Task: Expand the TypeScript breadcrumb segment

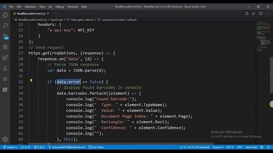Action: (56, 20)
